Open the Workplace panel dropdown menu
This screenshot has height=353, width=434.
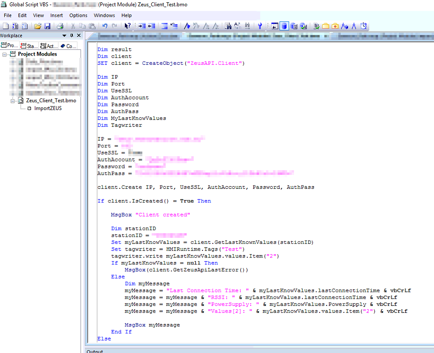[64, 35]
